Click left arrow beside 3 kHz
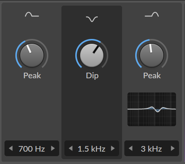The height and width of the screenshot is (164, 185). pyautogui.click(x=131, y=148)
